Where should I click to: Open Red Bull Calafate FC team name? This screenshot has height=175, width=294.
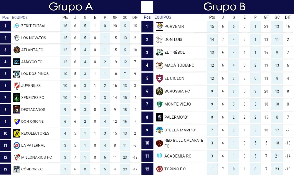point(184,143)
